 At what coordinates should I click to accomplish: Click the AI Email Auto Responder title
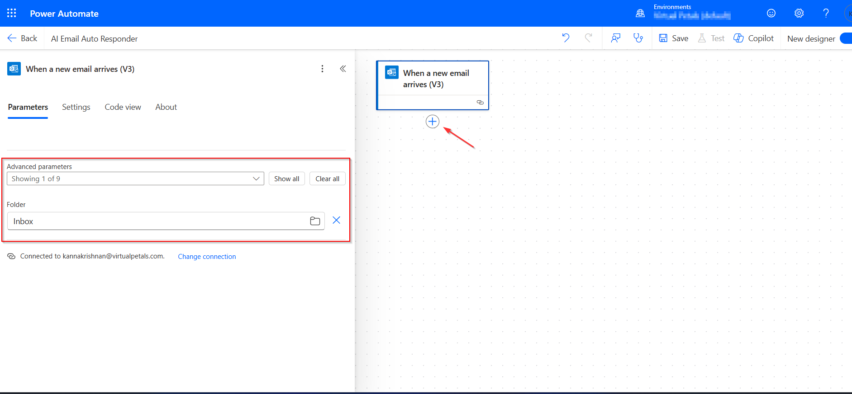point(94,39)
